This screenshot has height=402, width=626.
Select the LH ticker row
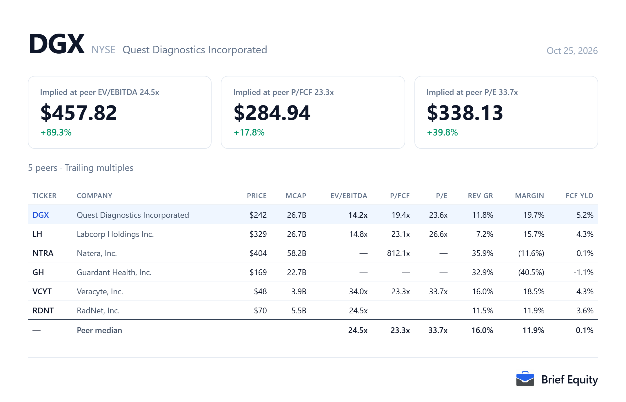click(x=313, y=234)
